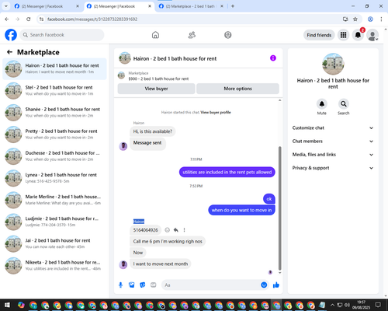Viewport: 388px width, 311px height.
Task: Open the emoji picker in the message box
Action: click(x=264, y=285)
